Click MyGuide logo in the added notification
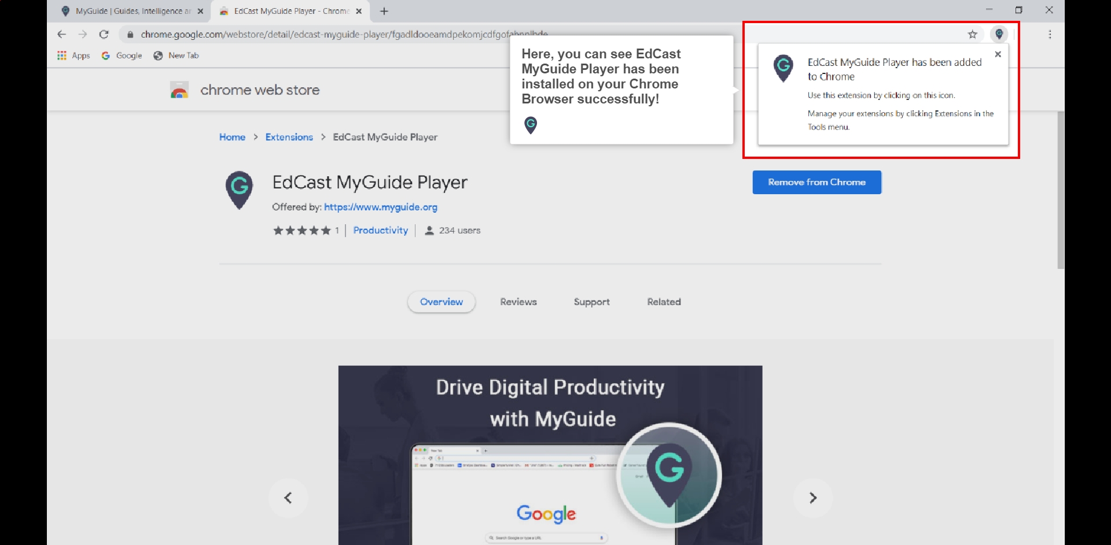The width and height of the screenshot is (1111, 545). pyautogui.click(x=783, y=68)
